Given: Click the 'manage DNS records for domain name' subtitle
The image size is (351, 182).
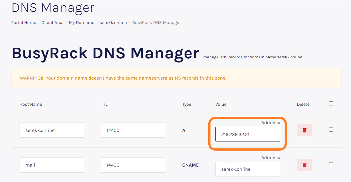Looking at the screenshot, I should [253, 57].
